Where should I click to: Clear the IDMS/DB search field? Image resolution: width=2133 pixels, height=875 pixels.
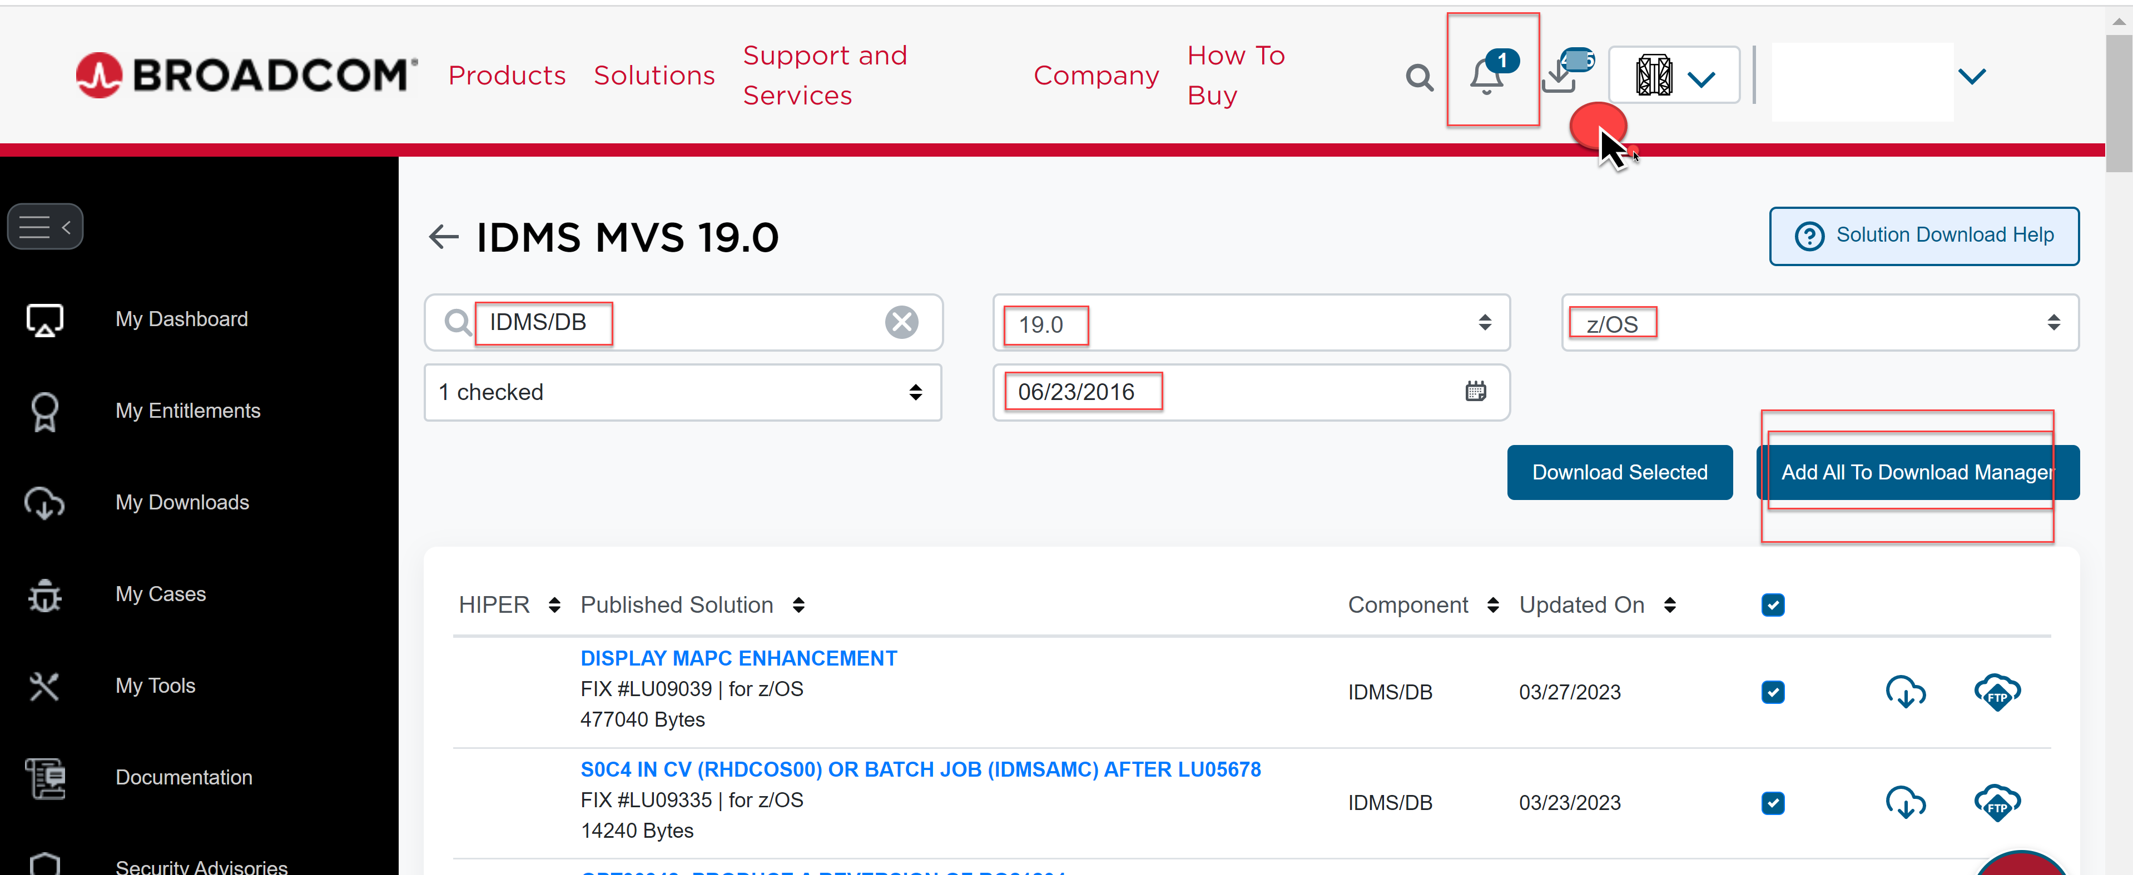pos(901,323)
